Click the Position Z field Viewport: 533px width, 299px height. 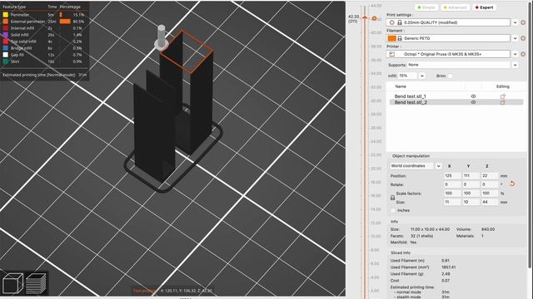pyautogui.click(x=490, y=175)
